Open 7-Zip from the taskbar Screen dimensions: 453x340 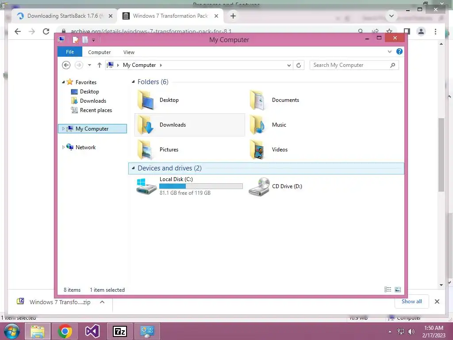click(120, 331)
